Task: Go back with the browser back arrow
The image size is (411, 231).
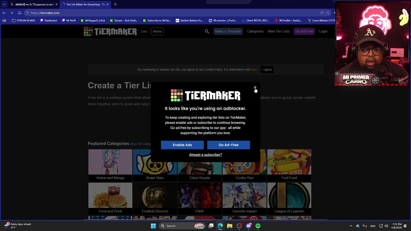Action: pos(4,13)
